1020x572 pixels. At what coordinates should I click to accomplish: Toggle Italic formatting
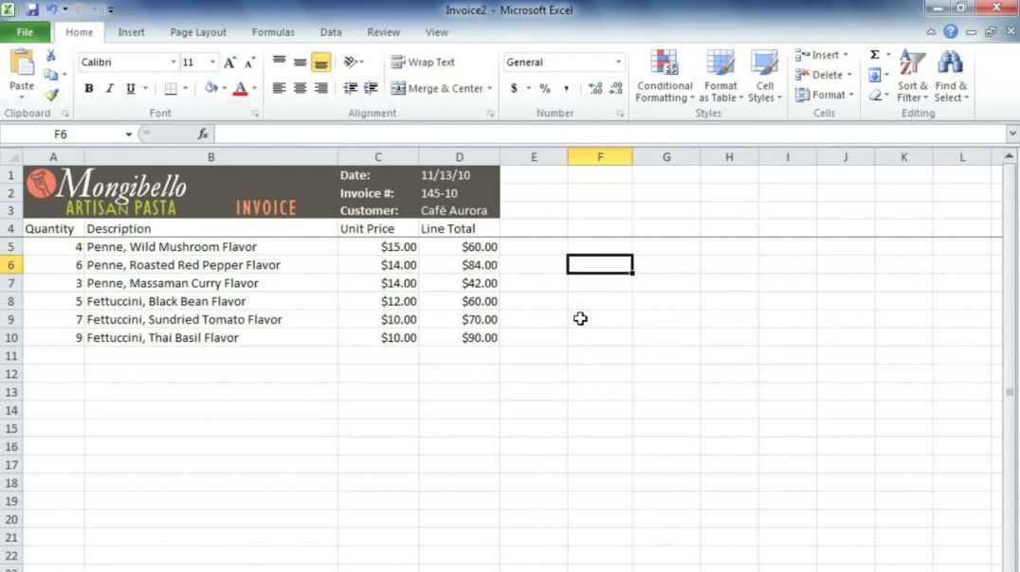pyautogui.click(x=110, y=88)
